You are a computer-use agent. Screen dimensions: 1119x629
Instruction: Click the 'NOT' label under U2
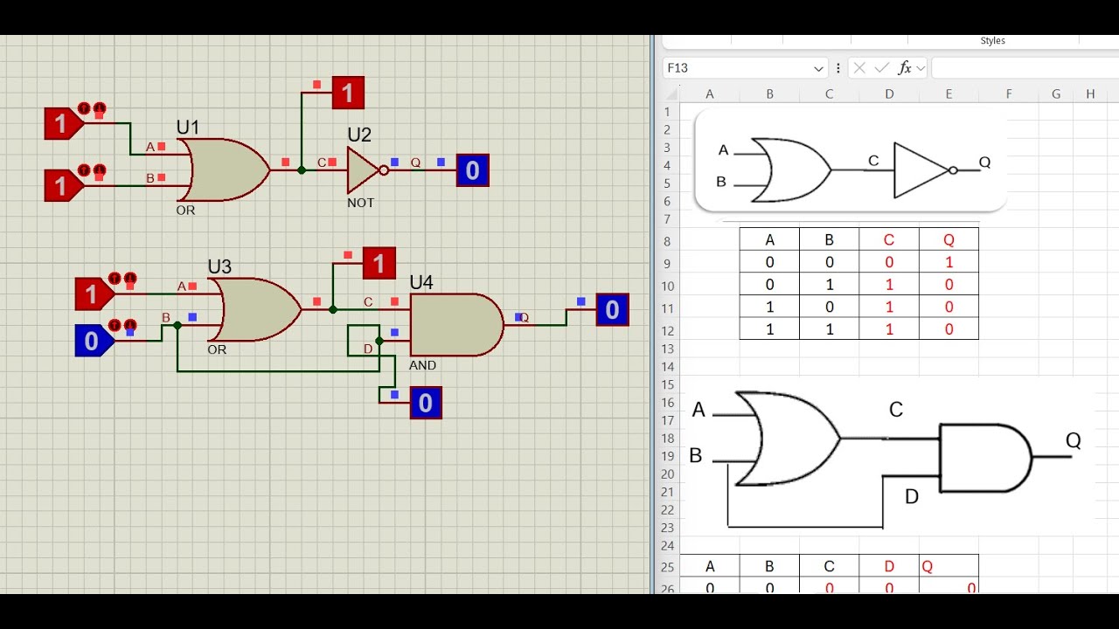click(360, 203)
